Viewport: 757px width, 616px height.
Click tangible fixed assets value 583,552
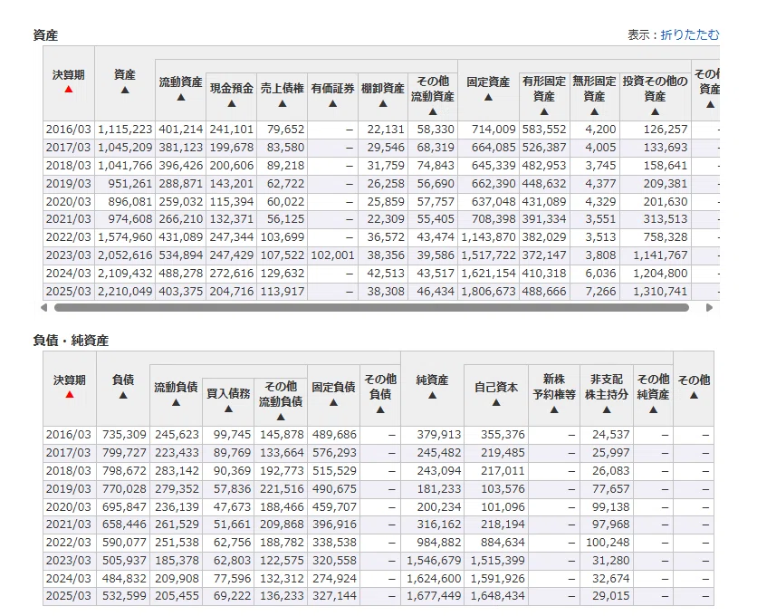pos(544,130)
